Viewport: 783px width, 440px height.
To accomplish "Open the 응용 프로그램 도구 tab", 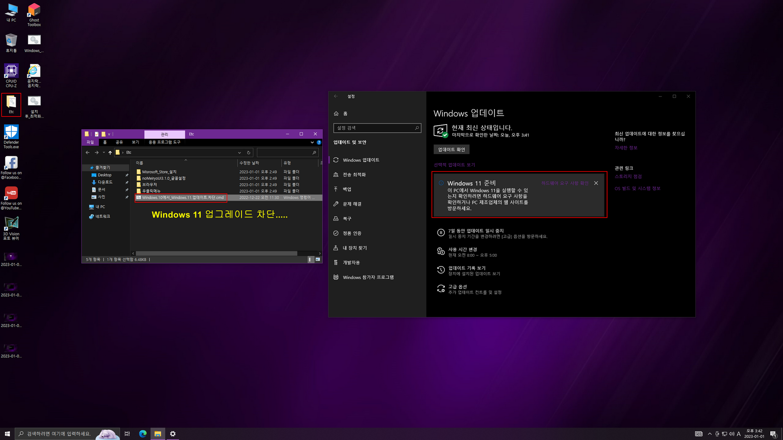I will 165,142.
